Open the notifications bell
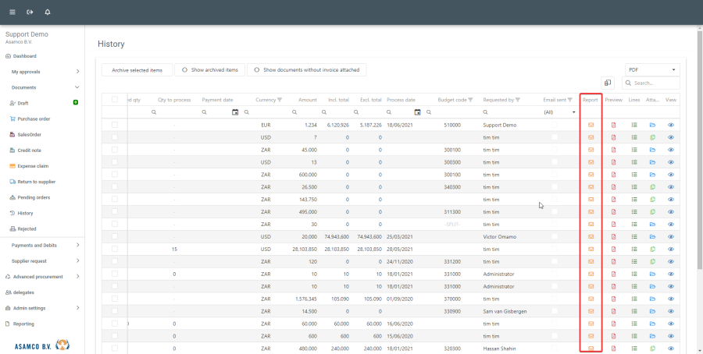703x354 pixels. 48,12
